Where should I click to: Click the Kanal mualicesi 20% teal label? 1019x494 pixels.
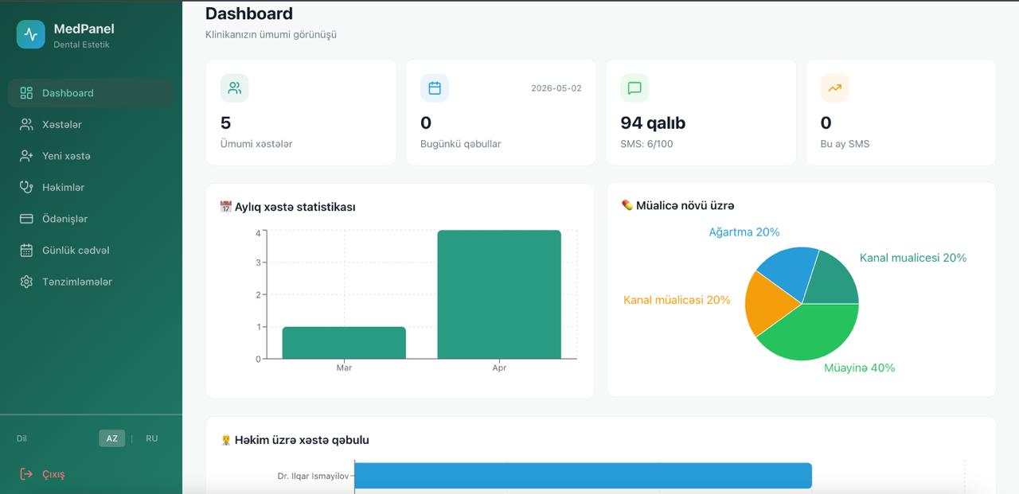[913, 258]
